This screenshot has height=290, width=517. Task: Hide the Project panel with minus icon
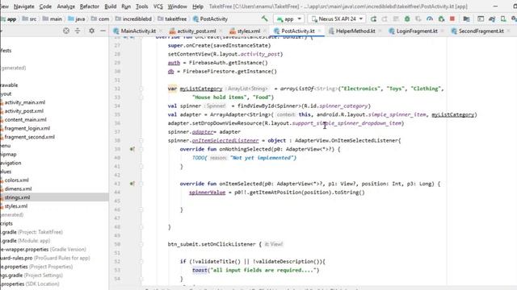tap(103, 31)
